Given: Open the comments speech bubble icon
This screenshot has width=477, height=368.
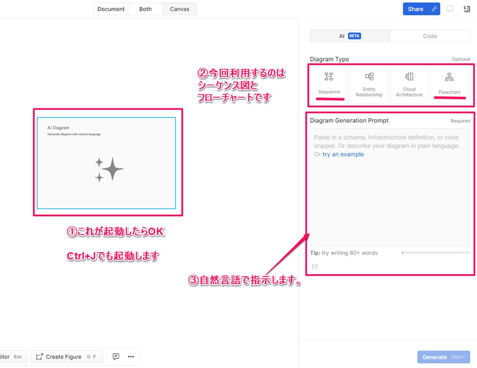Looking at the screenshot, I should [x=450, y=9].
